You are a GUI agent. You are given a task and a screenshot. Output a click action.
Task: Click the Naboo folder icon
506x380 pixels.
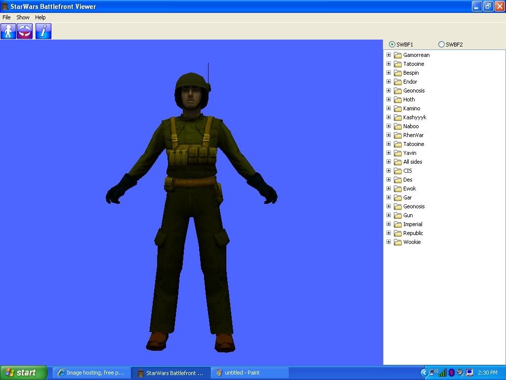[398, 126]
